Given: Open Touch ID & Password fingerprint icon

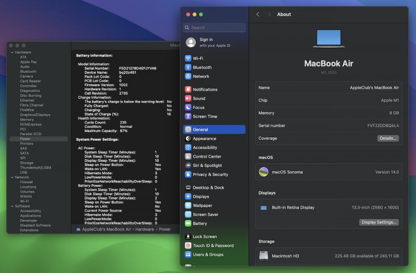Looking at the screenshot, I should [188, 245].
